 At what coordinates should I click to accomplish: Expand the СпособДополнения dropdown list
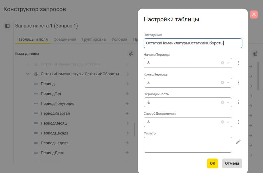coord(228,122)
